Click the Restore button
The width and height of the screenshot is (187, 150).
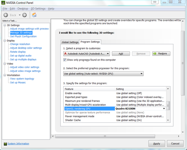click(x=161, y=54)
